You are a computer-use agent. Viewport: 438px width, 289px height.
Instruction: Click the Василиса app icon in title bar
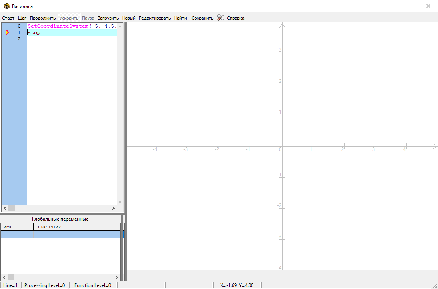pyautogui.click(x=6, y=6)
